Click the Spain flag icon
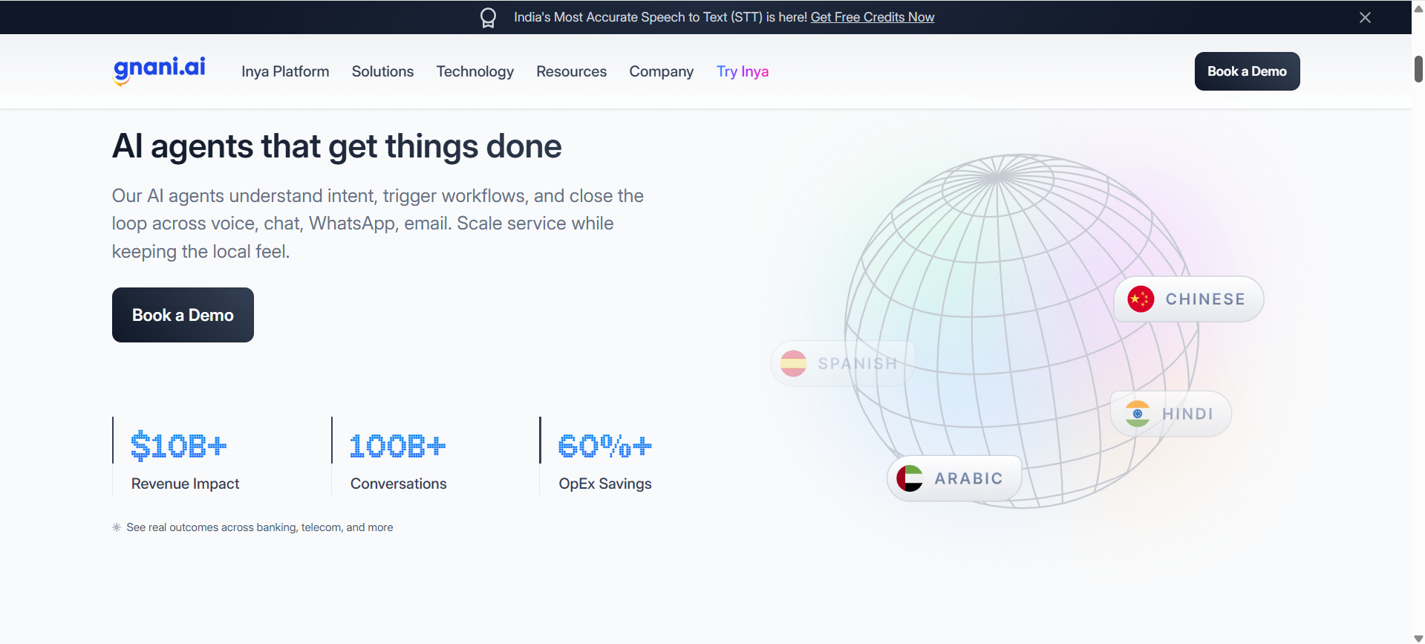The height and width of the screenshot is (644, 1425). click(793, 363)
